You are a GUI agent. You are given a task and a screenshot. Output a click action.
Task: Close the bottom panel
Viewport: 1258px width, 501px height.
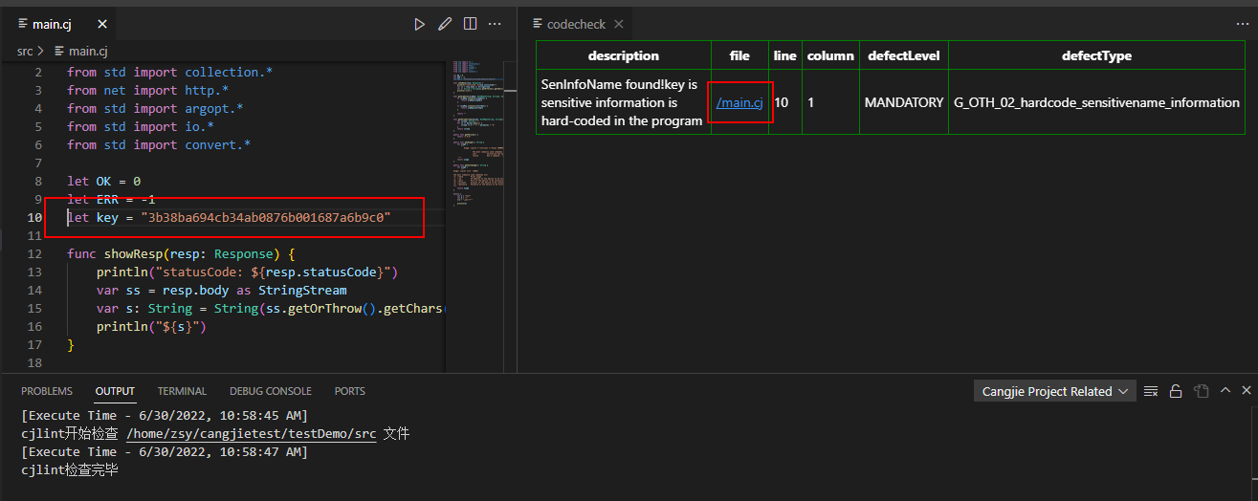1246,391
